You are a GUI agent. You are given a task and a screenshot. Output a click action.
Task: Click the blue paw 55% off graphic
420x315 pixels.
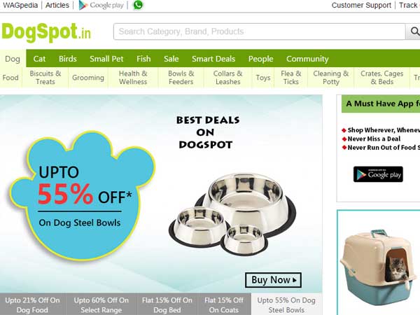point(82,196)
